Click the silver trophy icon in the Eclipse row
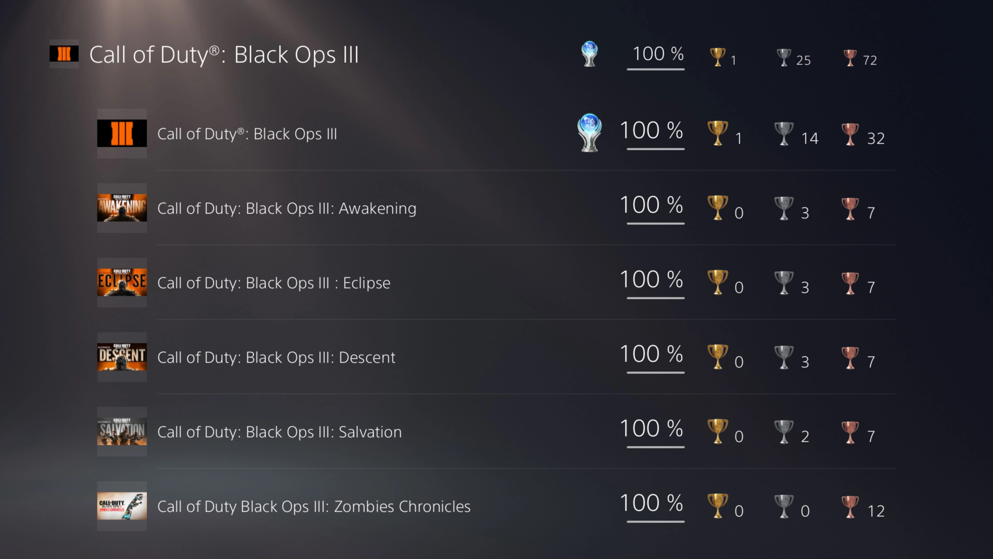 pyautogui.click(x=784, y=282)
